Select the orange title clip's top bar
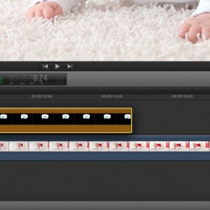 tap(65, 111)
